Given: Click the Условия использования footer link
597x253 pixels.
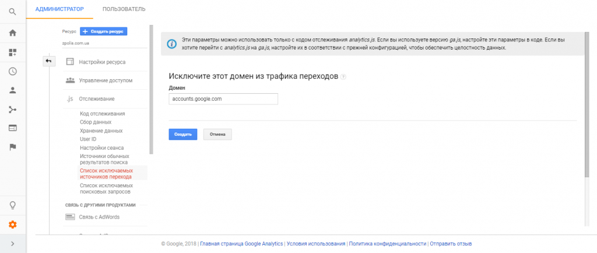Looking at the screenshot, I should click(x=315, y=244).
